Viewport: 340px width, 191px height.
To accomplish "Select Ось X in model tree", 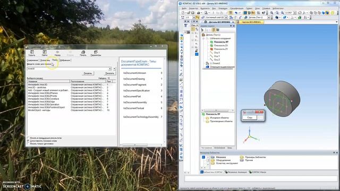I will (217, 53).
